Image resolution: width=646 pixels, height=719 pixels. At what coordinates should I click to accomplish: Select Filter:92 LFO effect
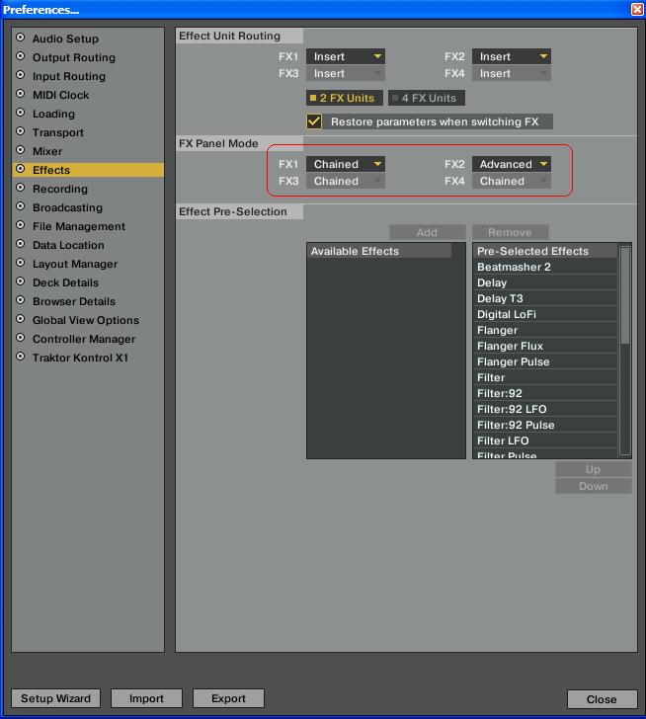(544, 409)
